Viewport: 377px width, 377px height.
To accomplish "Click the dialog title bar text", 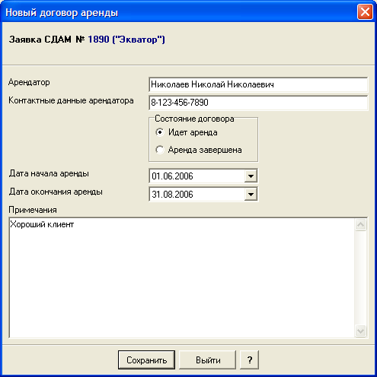I will click(62, 13).
